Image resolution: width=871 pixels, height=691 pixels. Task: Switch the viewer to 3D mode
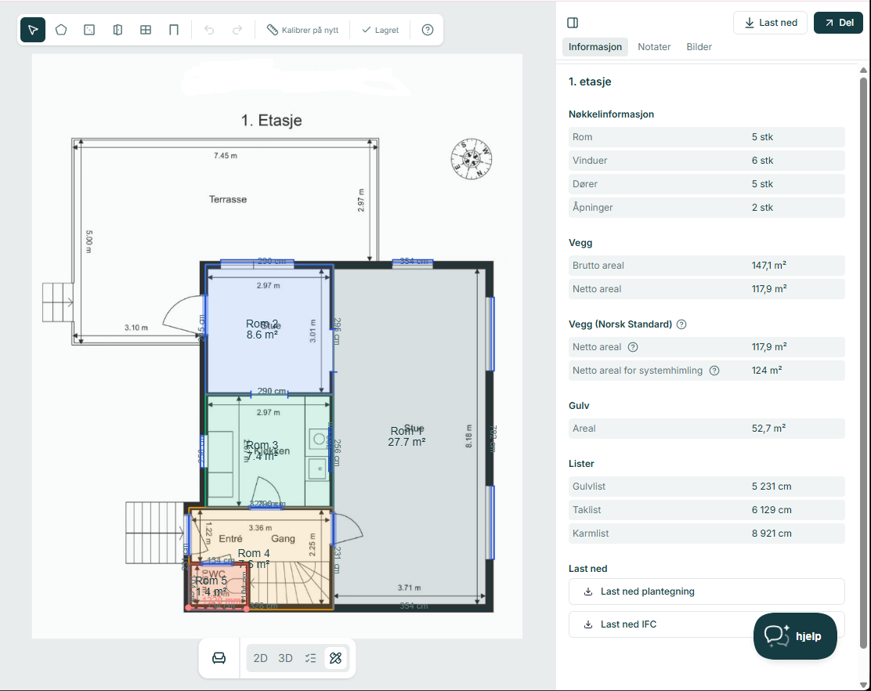click(x=284, y=658)
